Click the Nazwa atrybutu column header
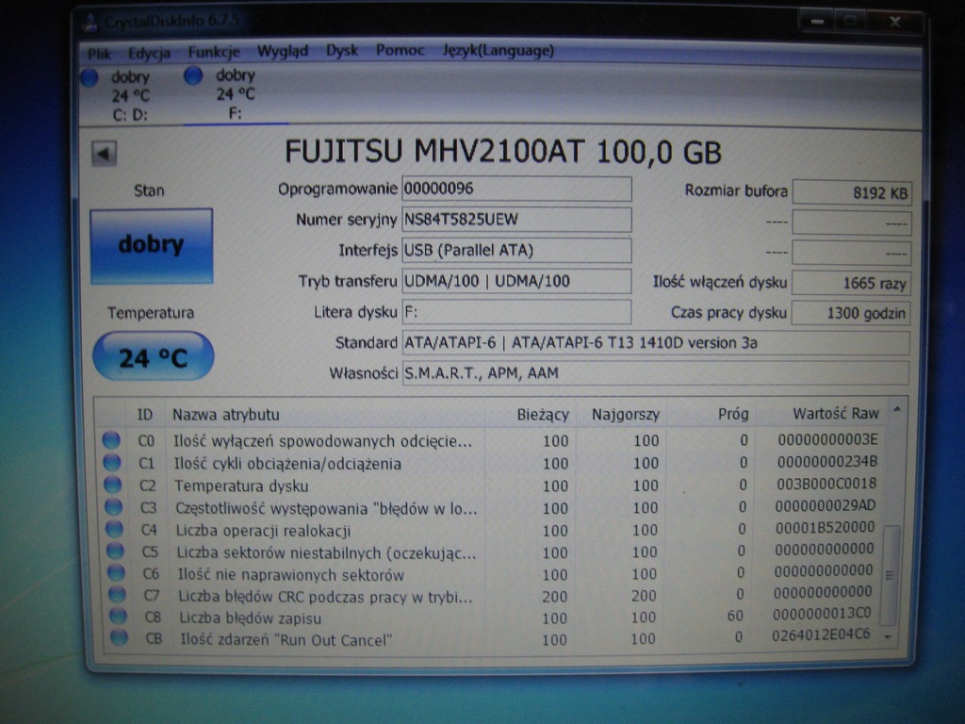The width and height of the screenshot is (965, 724). (x=325, y=415)
